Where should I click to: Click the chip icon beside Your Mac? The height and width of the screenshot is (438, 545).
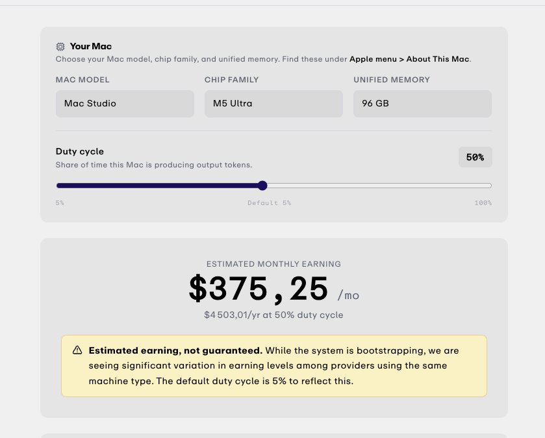tap(60, 47)
